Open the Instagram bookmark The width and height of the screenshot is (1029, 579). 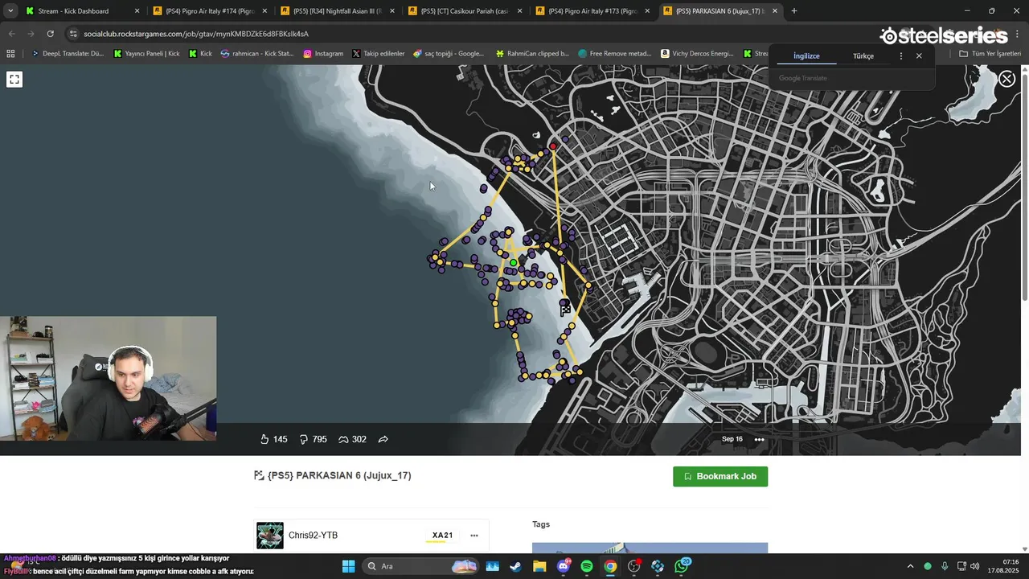point(323,54)
